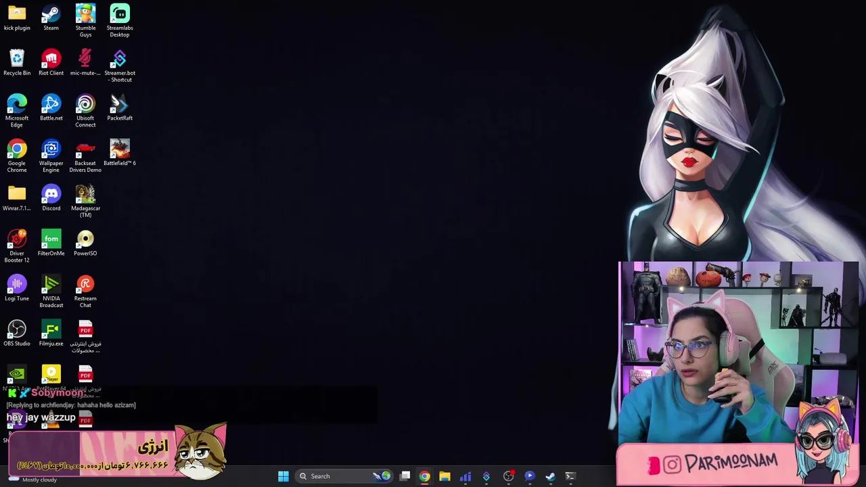Launch the NVIDIA App shortcut
Viewport: 866px width, 487px height.
point(17,375)
